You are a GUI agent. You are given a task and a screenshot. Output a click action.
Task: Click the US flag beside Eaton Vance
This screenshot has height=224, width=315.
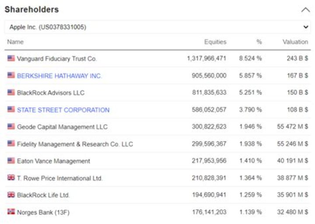coord(11,160)
